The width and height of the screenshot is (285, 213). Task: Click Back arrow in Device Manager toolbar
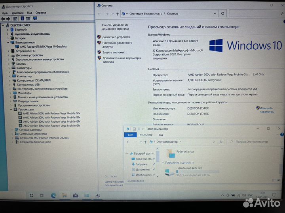click(x=3, y=19)
